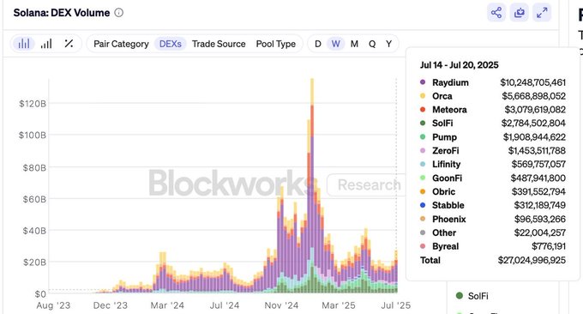Choose the DEXs breakdown tab
The image size is (583, 314).
pyautogui.click(x=171, y=44)
